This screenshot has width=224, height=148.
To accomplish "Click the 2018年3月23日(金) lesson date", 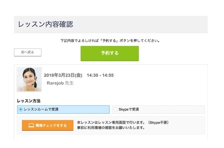I will [63, 75].
